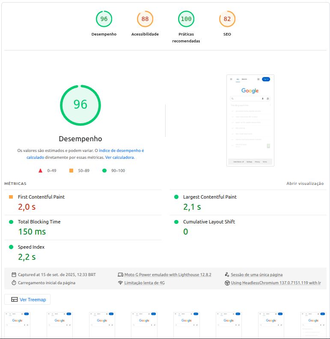The image size is (330, 339).
Task: Click the MÉTRICAS section heading
Action: (x=15, y=184)
